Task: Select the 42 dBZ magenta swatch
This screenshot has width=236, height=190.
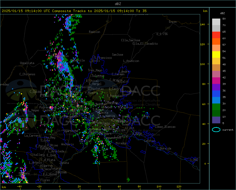Action: click(x=216, y=81)
